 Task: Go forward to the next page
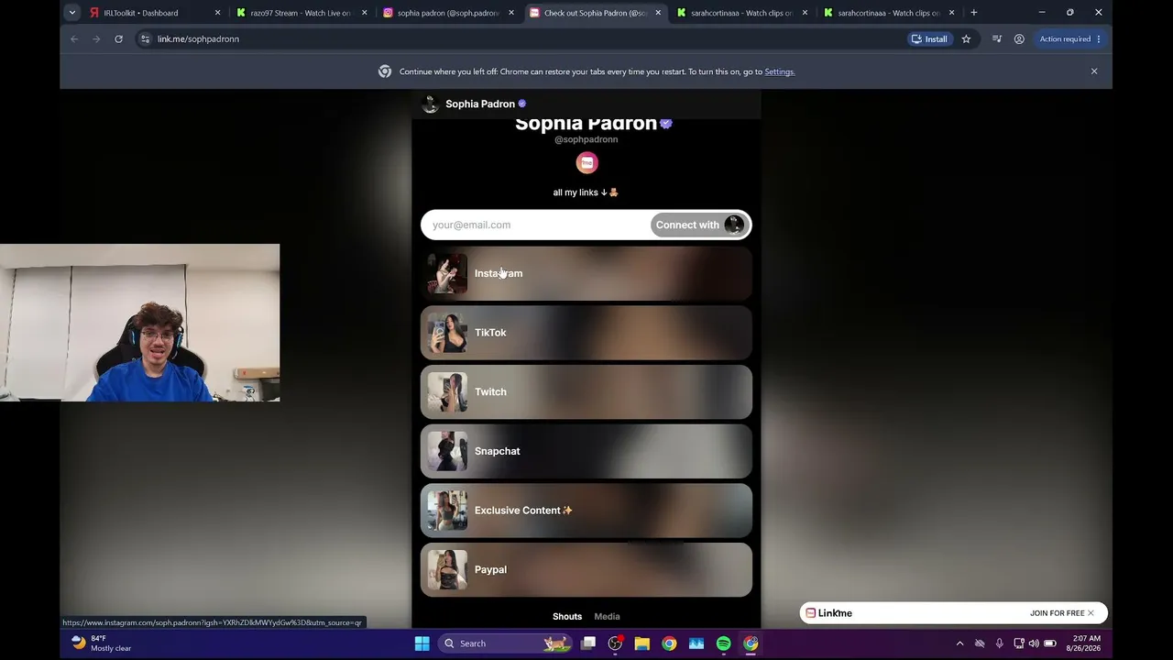pyautogui.click(x=96, y=39)
